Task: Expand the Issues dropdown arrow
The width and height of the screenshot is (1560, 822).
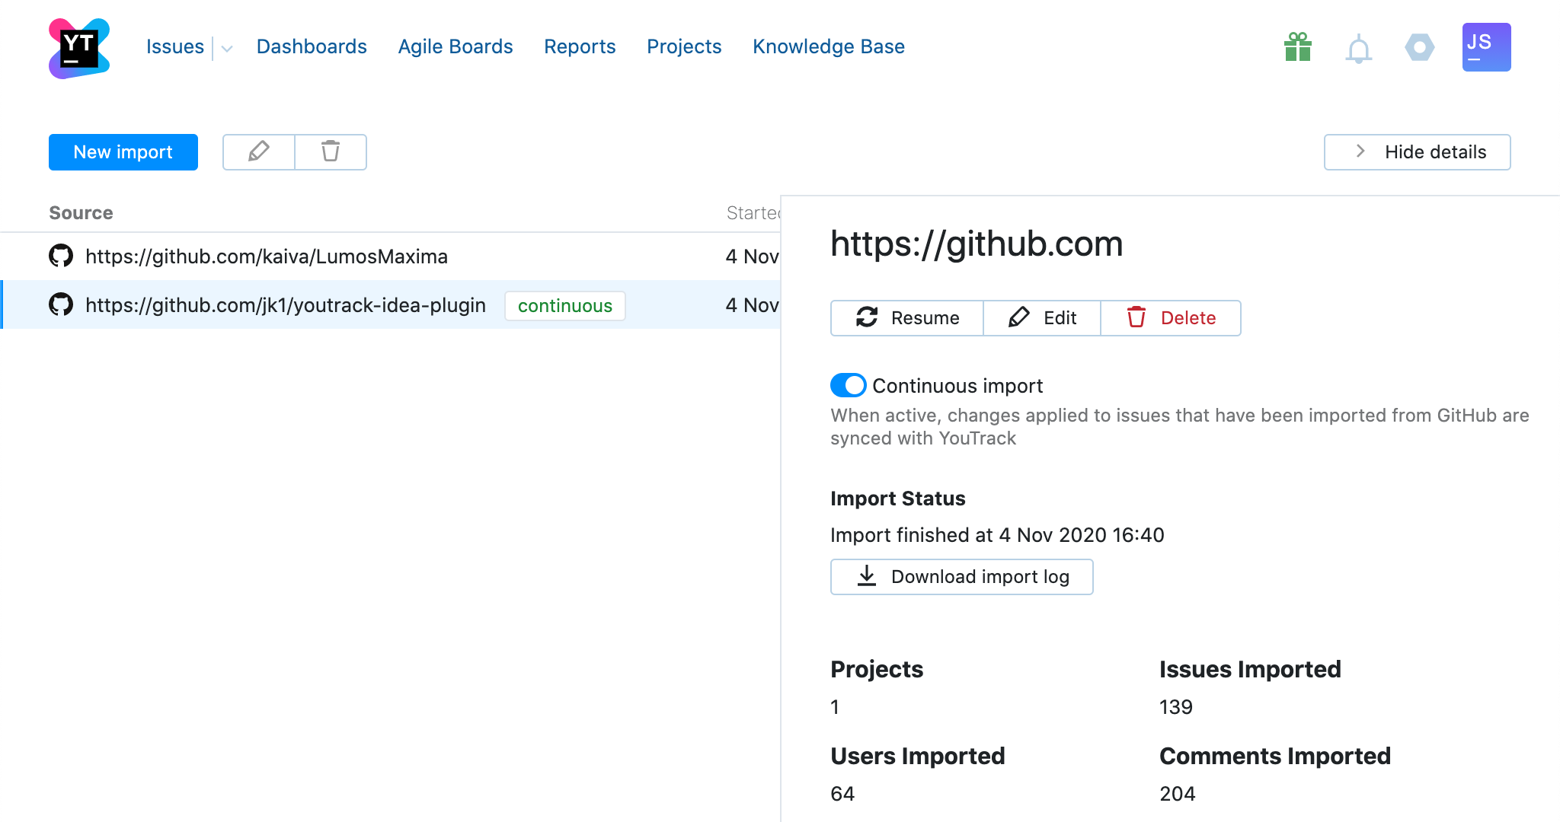Action: coord(226,49)
